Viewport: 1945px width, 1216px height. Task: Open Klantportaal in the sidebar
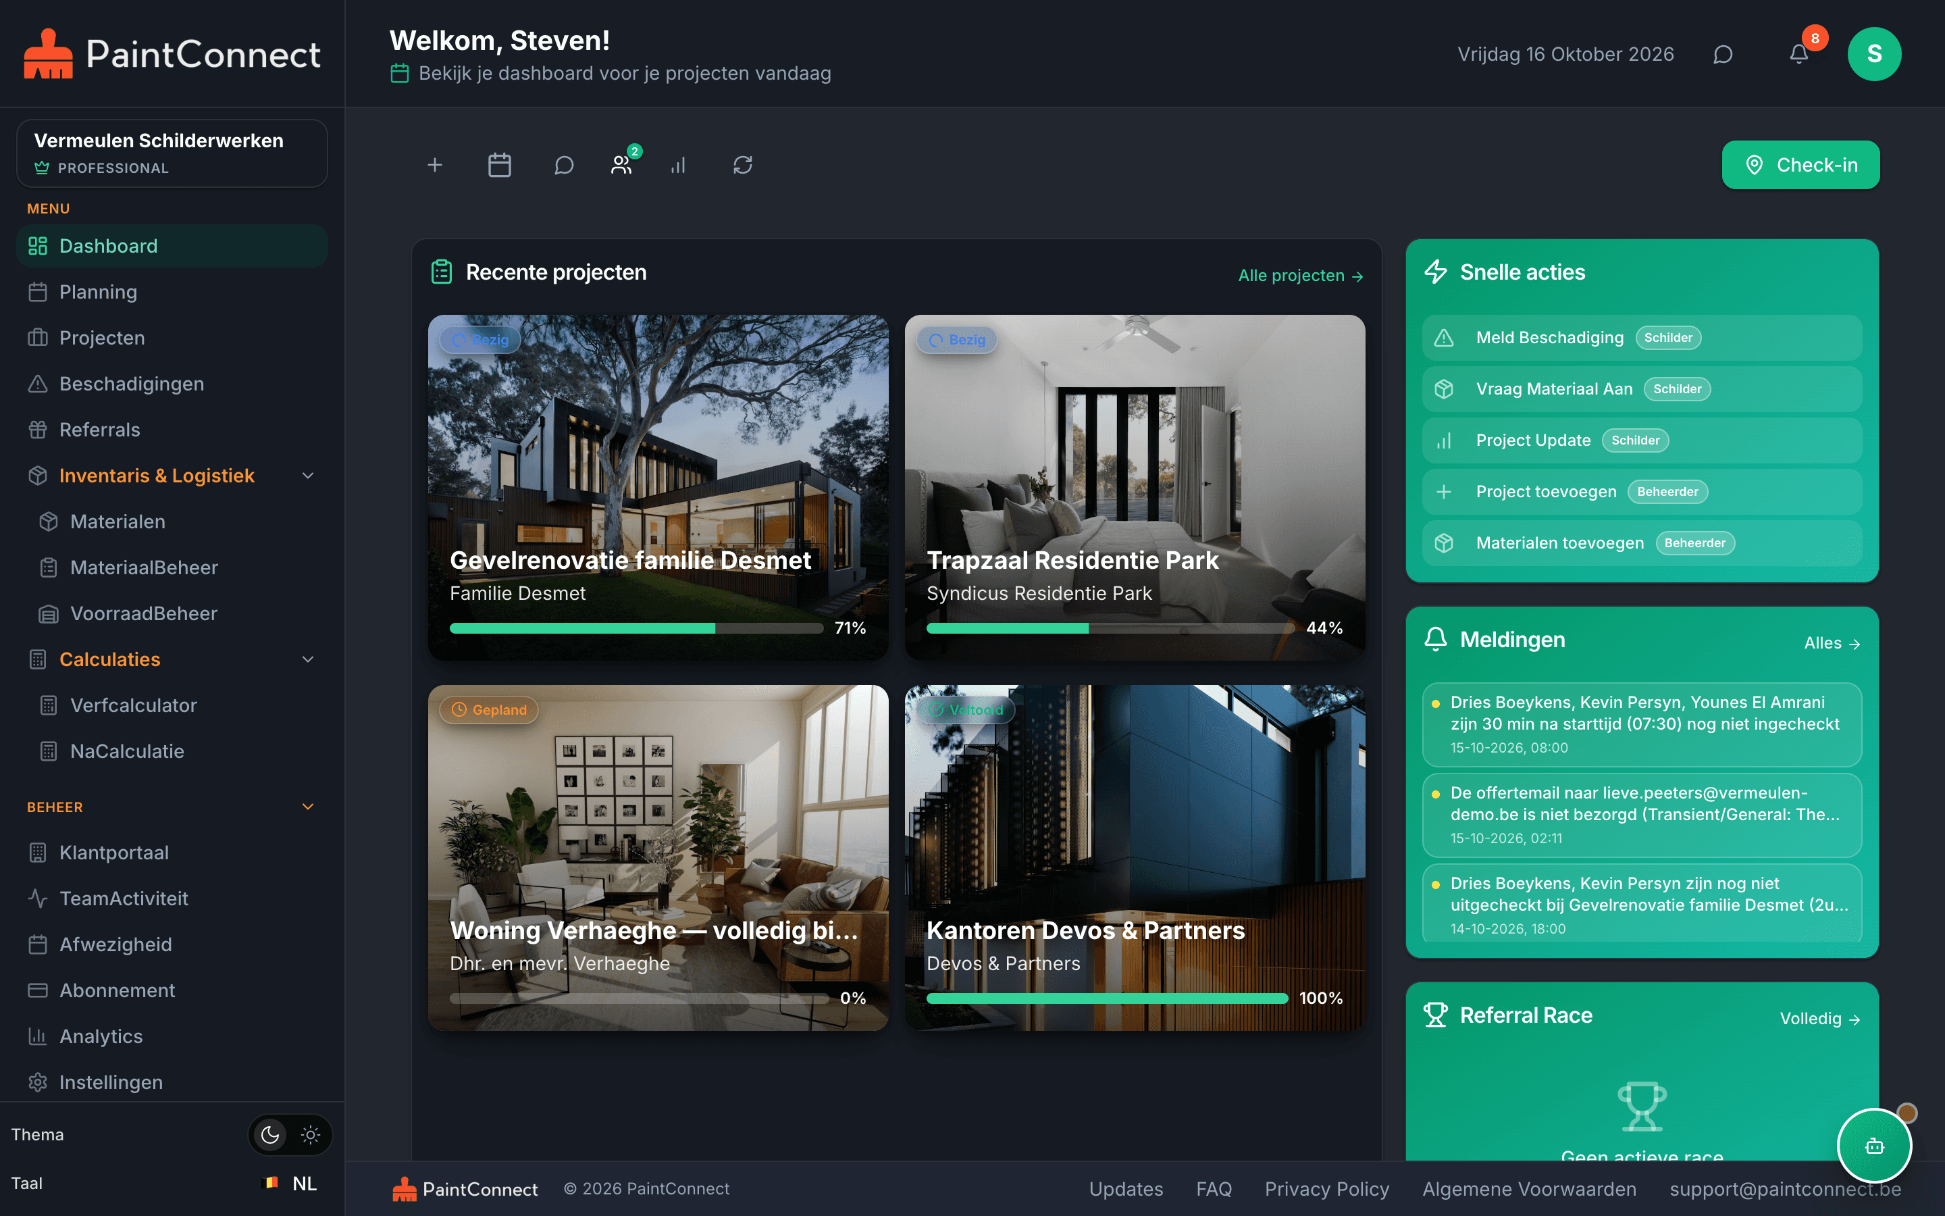point(172,853)
